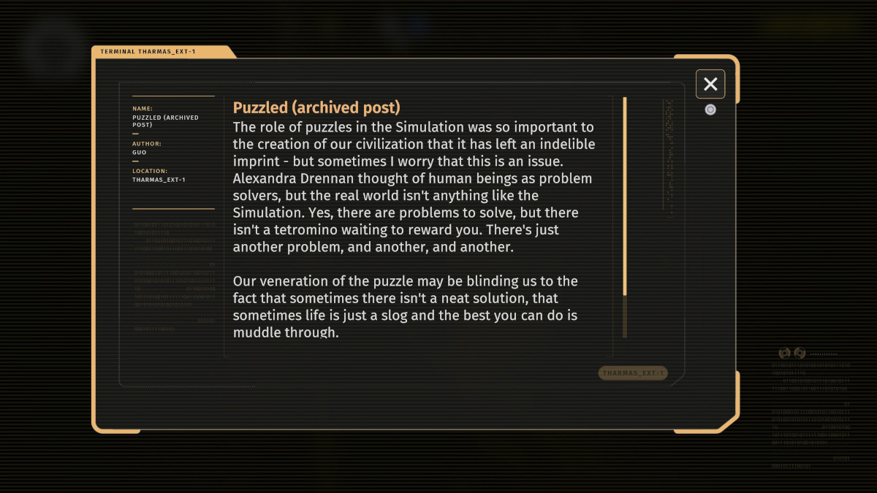Click the AUTHOR label in the sidebar
The height and width of the screenshot is (493, 877).
[147, 144]
